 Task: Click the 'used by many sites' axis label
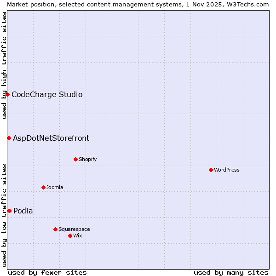(231, 272)
